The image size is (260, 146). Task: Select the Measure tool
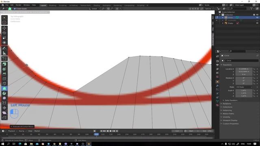(4, 53)
